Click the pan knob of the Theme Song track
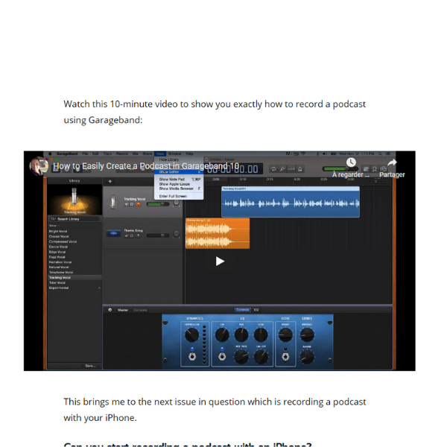This screenshot has width=447, height=447. (x=177, y=234)
